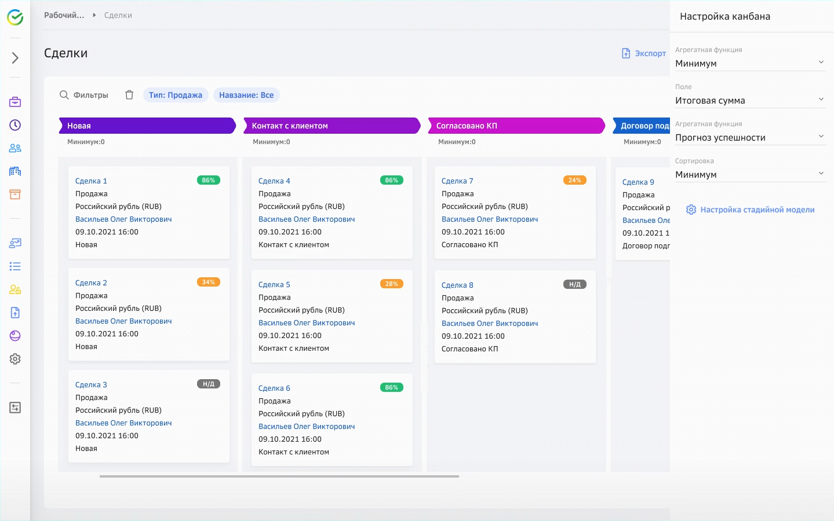Open the Поле dropdown showing Итоговая сумма
Screen dimensions: 834x521
tap(751, 100)
